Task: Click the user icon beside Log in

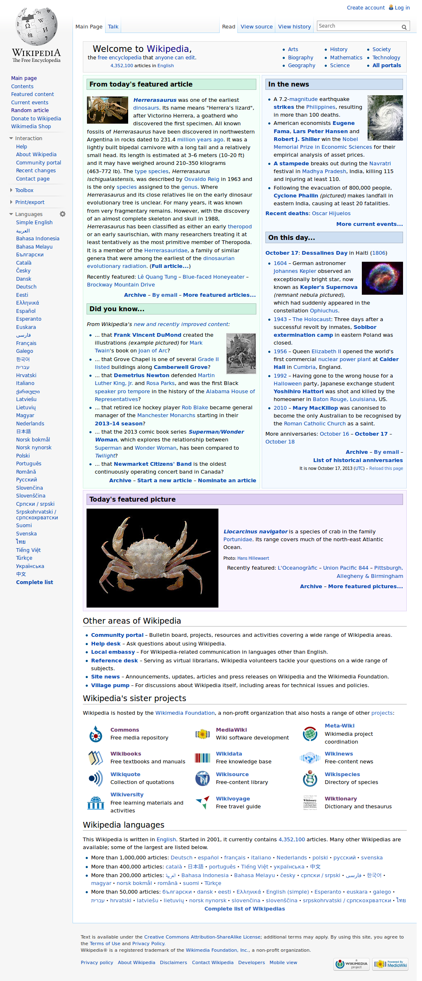Action: pyautogui.click(x=391, y=7)
